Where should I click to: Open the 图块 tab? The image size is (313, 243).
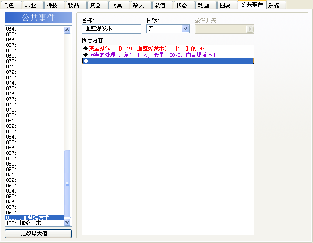[x=227, y=5]
